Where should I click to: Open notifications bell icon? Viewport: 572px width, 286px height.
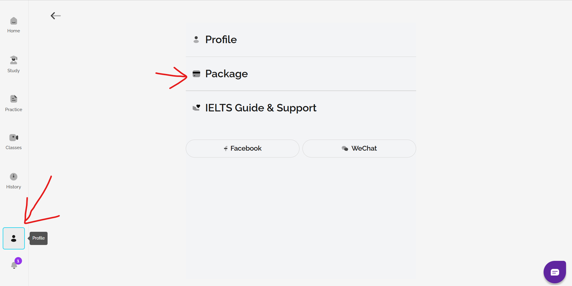pyautogui.click(x=14, y=265)
